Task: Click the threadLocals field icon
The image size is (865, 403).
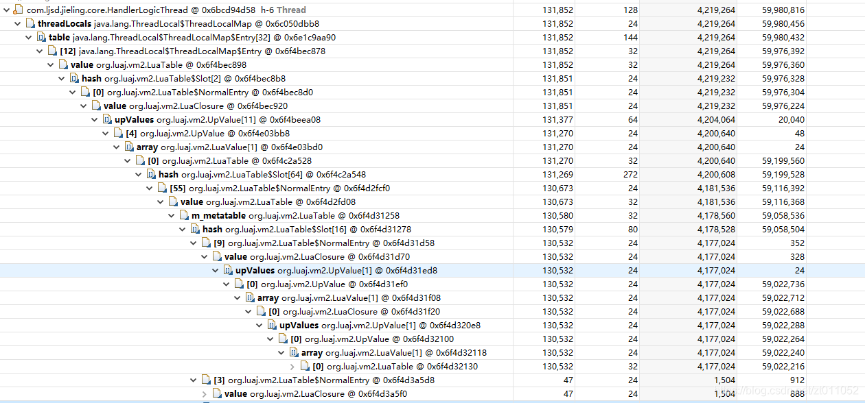Action: (x=29, y=24)
